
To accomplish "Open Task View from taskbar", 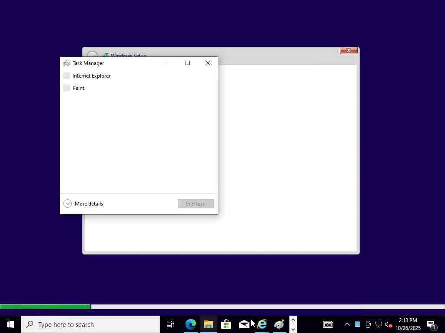I will [x=170, y=324].
